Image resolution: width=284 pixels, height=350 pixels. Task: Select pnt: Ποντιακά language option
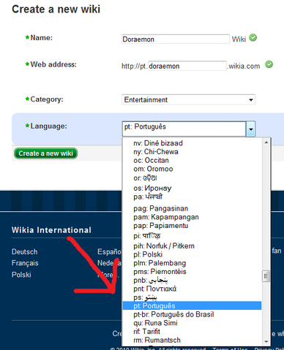(x=154, y=289)
